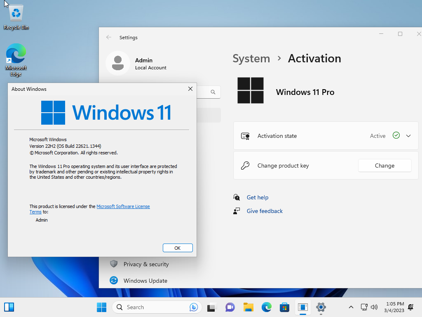Show hidden icons in system tray
Screen dimensions: 422x317
pyautogui.click(x=351, y=307)
